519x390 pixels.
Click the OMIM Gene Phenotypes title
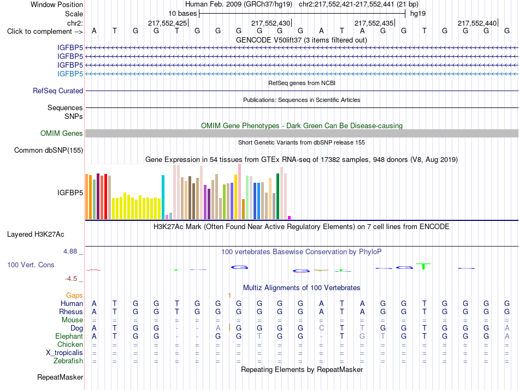click(302, 125)
